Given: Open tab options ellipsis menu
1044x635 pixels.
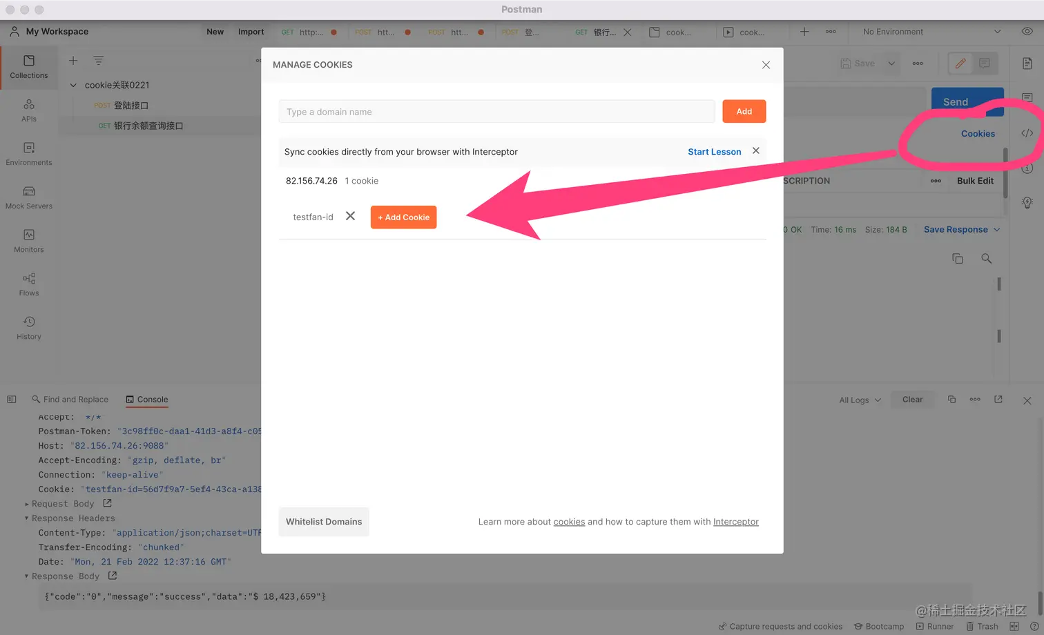Looking at the screenshot, I should (831, 32).
